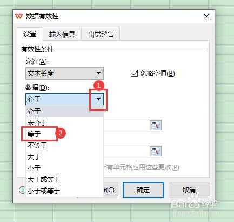This screenshot has height=222, width=234.
Task: Open the 允许 dropdown showing 文本长度
Action: coord(64,73)
